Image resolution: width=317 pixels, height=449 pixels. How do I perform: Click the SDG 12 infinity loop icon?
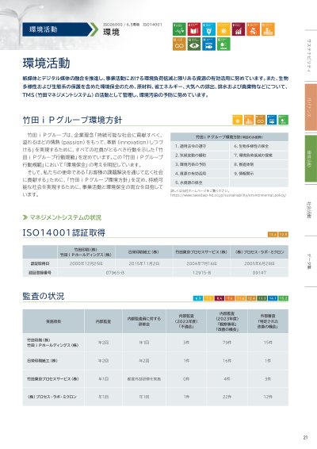coord(179,44)
